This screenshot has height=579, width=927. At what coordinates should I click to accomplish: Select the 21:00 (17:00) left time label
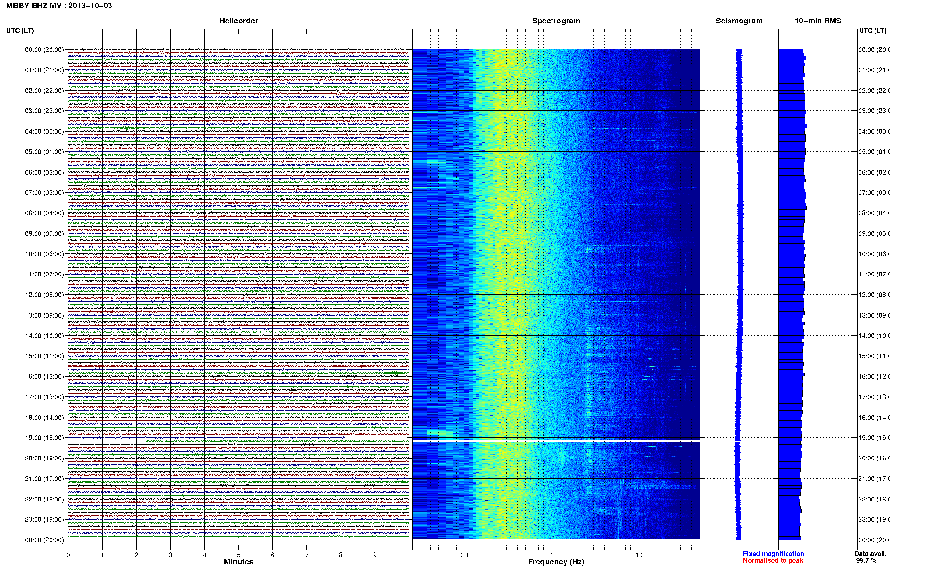tap(44, 479)
